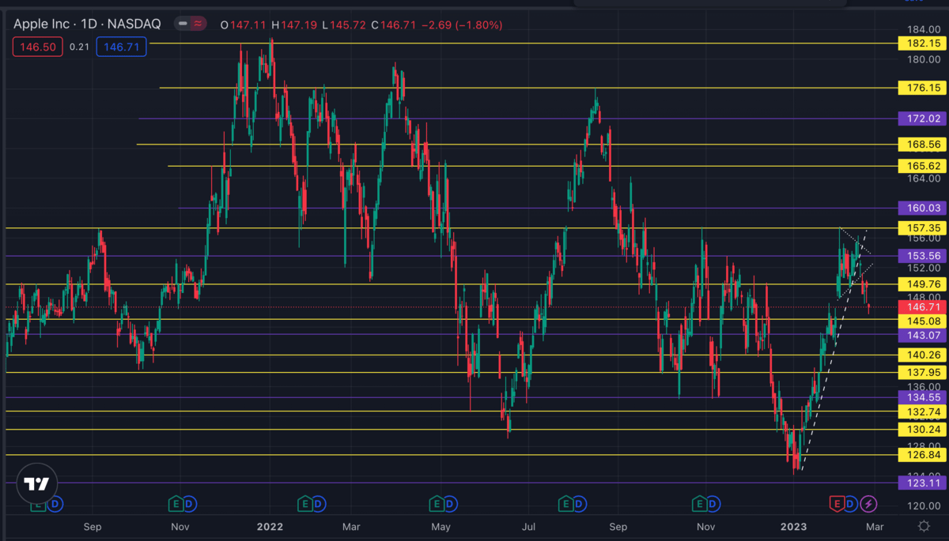Select the purple 123.11 level label
The height and width of the screenshot is (541, 949).
click(x=923, y=483)
